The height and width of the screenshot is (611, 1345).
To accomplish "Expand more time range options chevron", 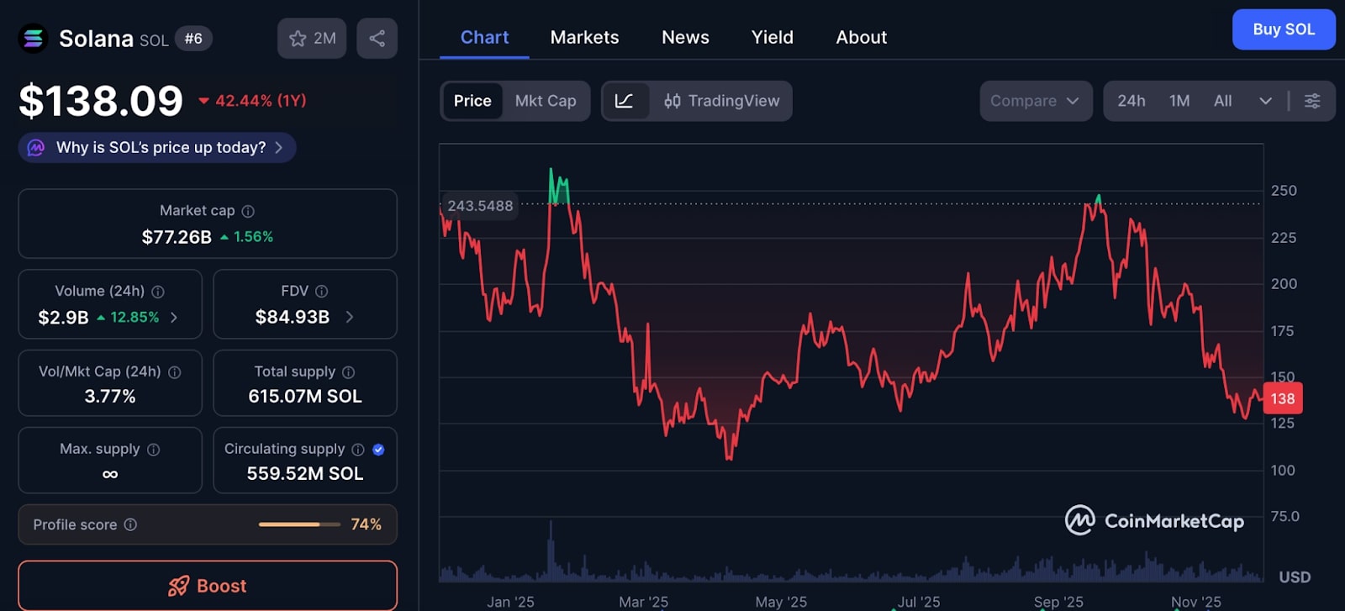I will pyautogui.click(x=1265, y=101).
